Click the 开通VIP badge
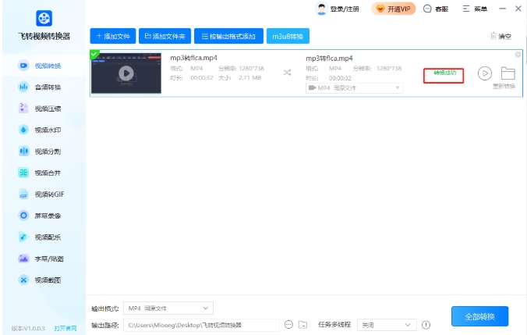The image size is (527, 335). tap(394, 9)
